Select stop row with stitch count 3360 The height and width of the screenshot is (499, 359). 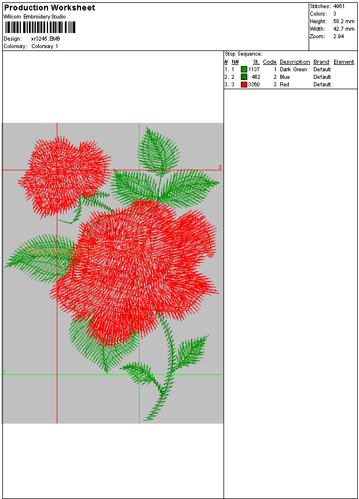[254, 85]
